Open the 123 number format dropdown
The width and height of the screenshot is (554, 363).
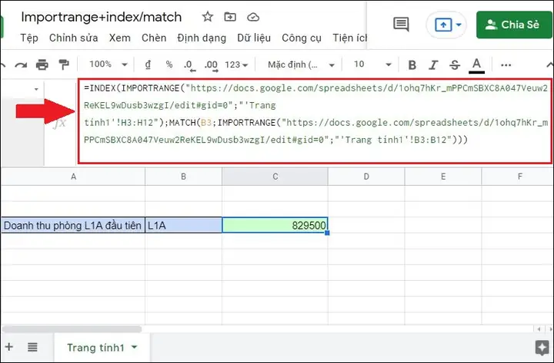point(237,64)
